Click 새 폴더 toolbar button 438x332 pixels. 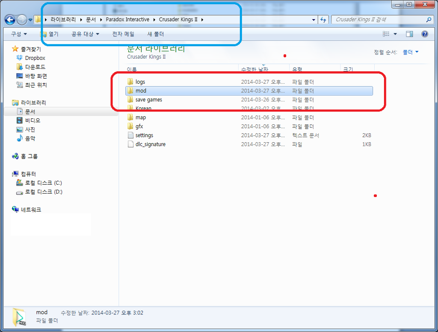(156, 34)
